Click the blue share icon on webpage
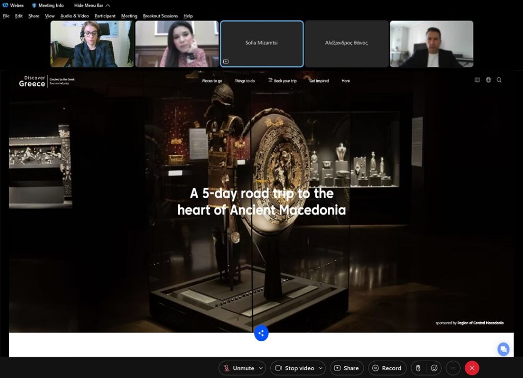523x378 pixels. pyautogui.click(x=261, y=334)
